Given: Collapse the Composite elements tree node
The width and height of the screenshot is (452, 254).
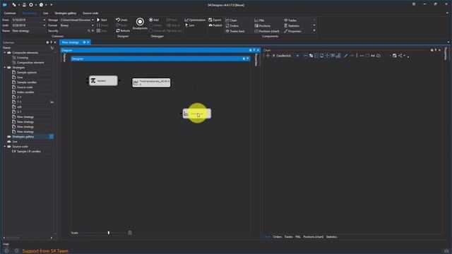Looking at the screenshot, I should (5, 53).
